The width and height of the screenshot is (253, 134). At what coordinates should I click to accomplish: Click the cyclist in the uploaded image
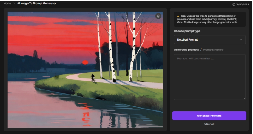93,78
